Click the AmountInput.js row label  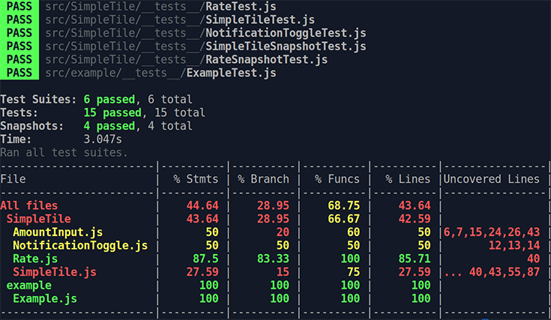click(58, 232)
